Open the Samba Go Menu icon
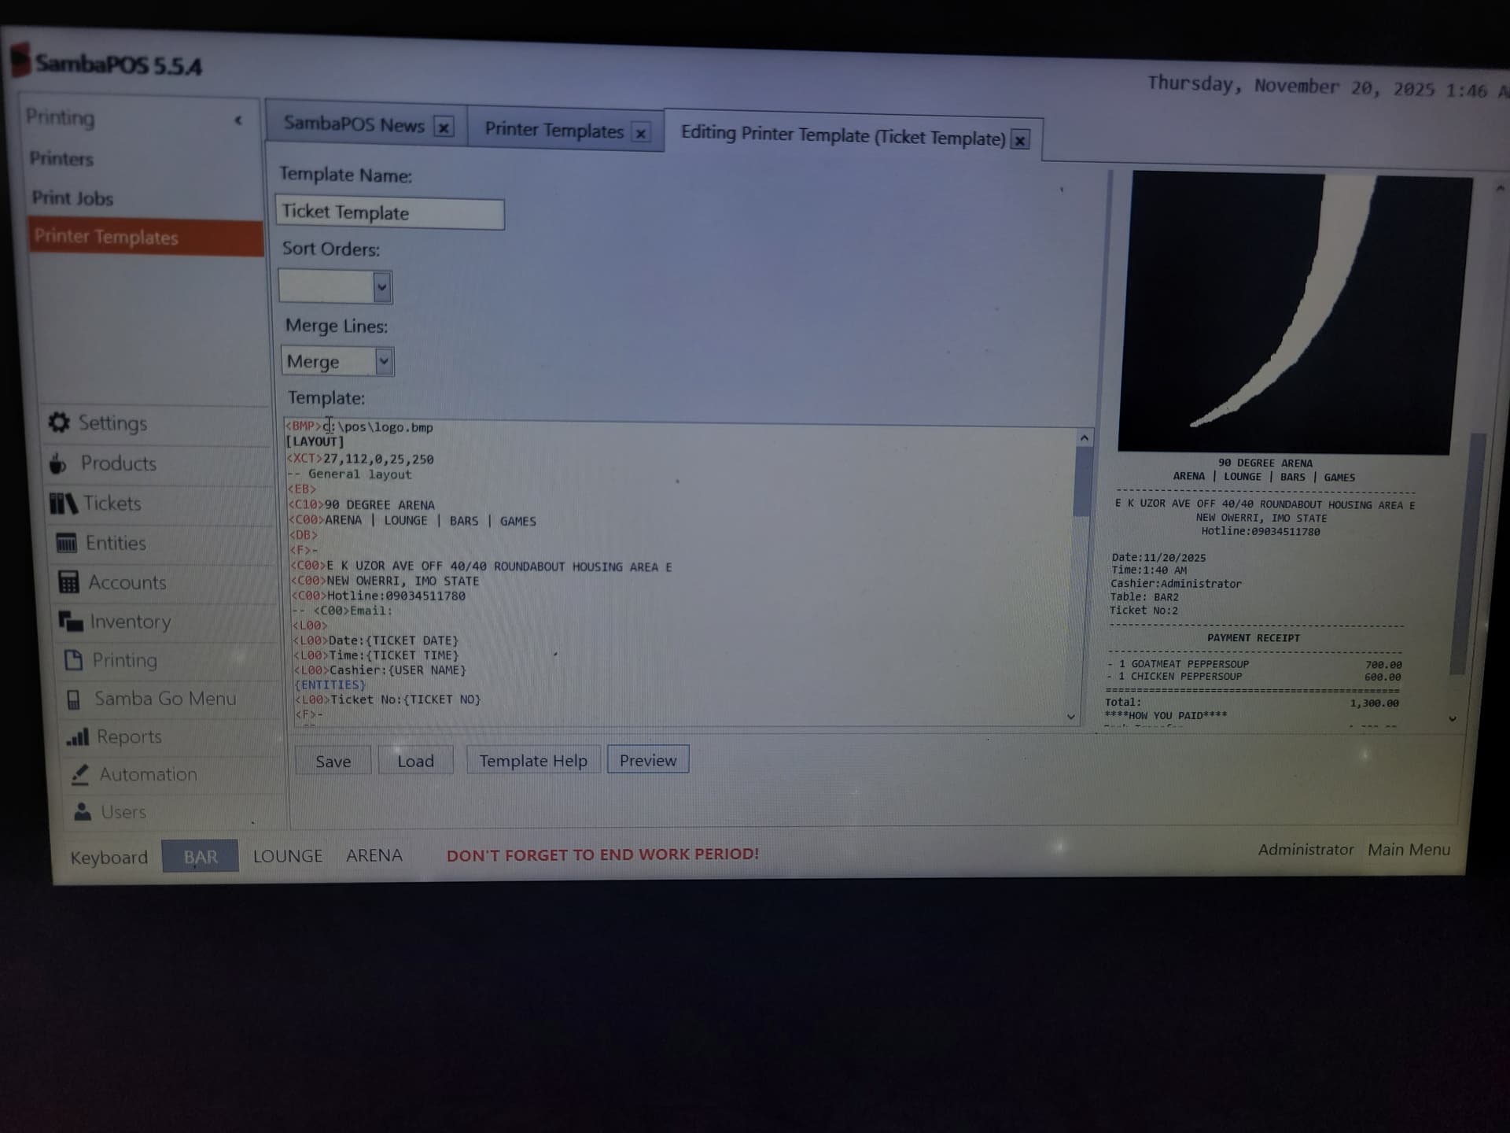Image resolution: width=1510 pixels, height=1133 pixels. (x=74, y=699)
